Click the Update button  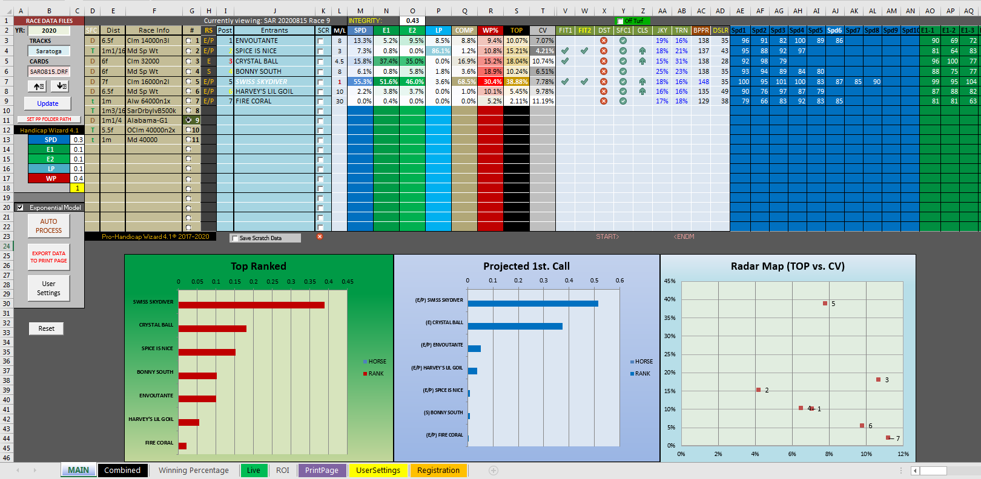click(x=48, y=103)
